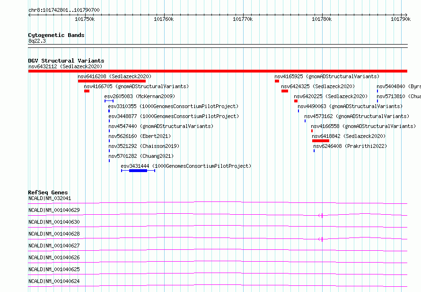Open nsv6424325 (Sedlazeck2020) label
Image resolution: width=421 pixels, height=292 pixels.
318,86
